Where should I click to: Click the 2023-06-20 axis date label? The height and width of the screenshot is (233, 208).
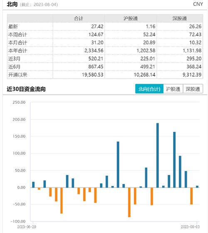point(27,227)
